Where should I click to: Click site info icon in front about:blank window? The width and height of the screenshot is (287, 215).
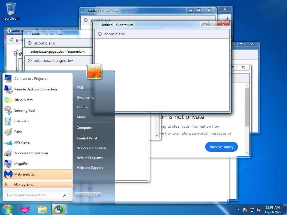100,34
